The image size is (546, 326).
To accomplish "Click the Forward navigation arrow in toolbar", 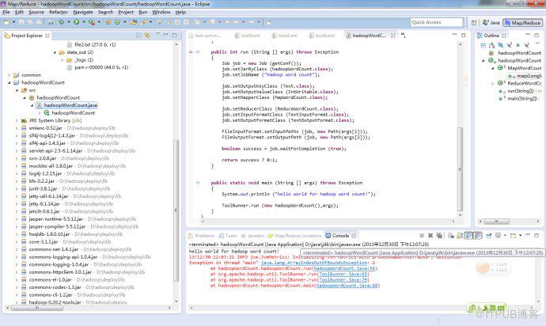I will [251, 22].
